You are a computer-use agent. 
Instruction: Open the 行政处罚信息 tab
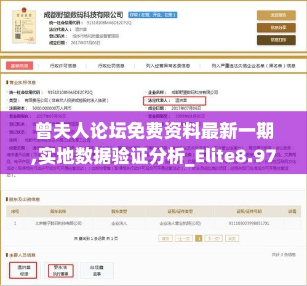pos(111,66)
